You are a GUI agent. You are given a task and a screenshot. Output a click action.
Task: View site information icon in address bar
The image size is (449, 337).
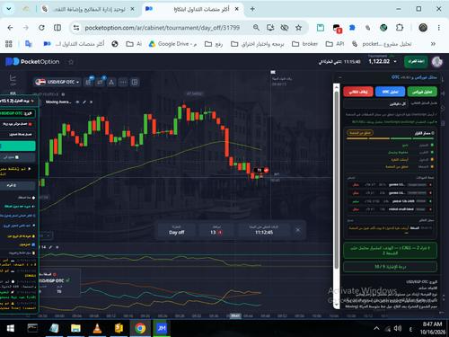(x=76, y=28)
